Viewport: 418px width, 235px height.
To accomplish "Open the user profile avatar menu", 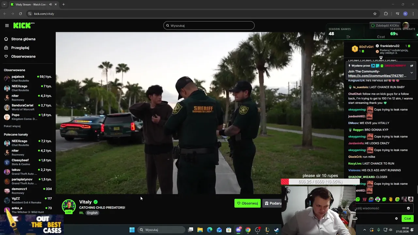I will coord(406,25).
